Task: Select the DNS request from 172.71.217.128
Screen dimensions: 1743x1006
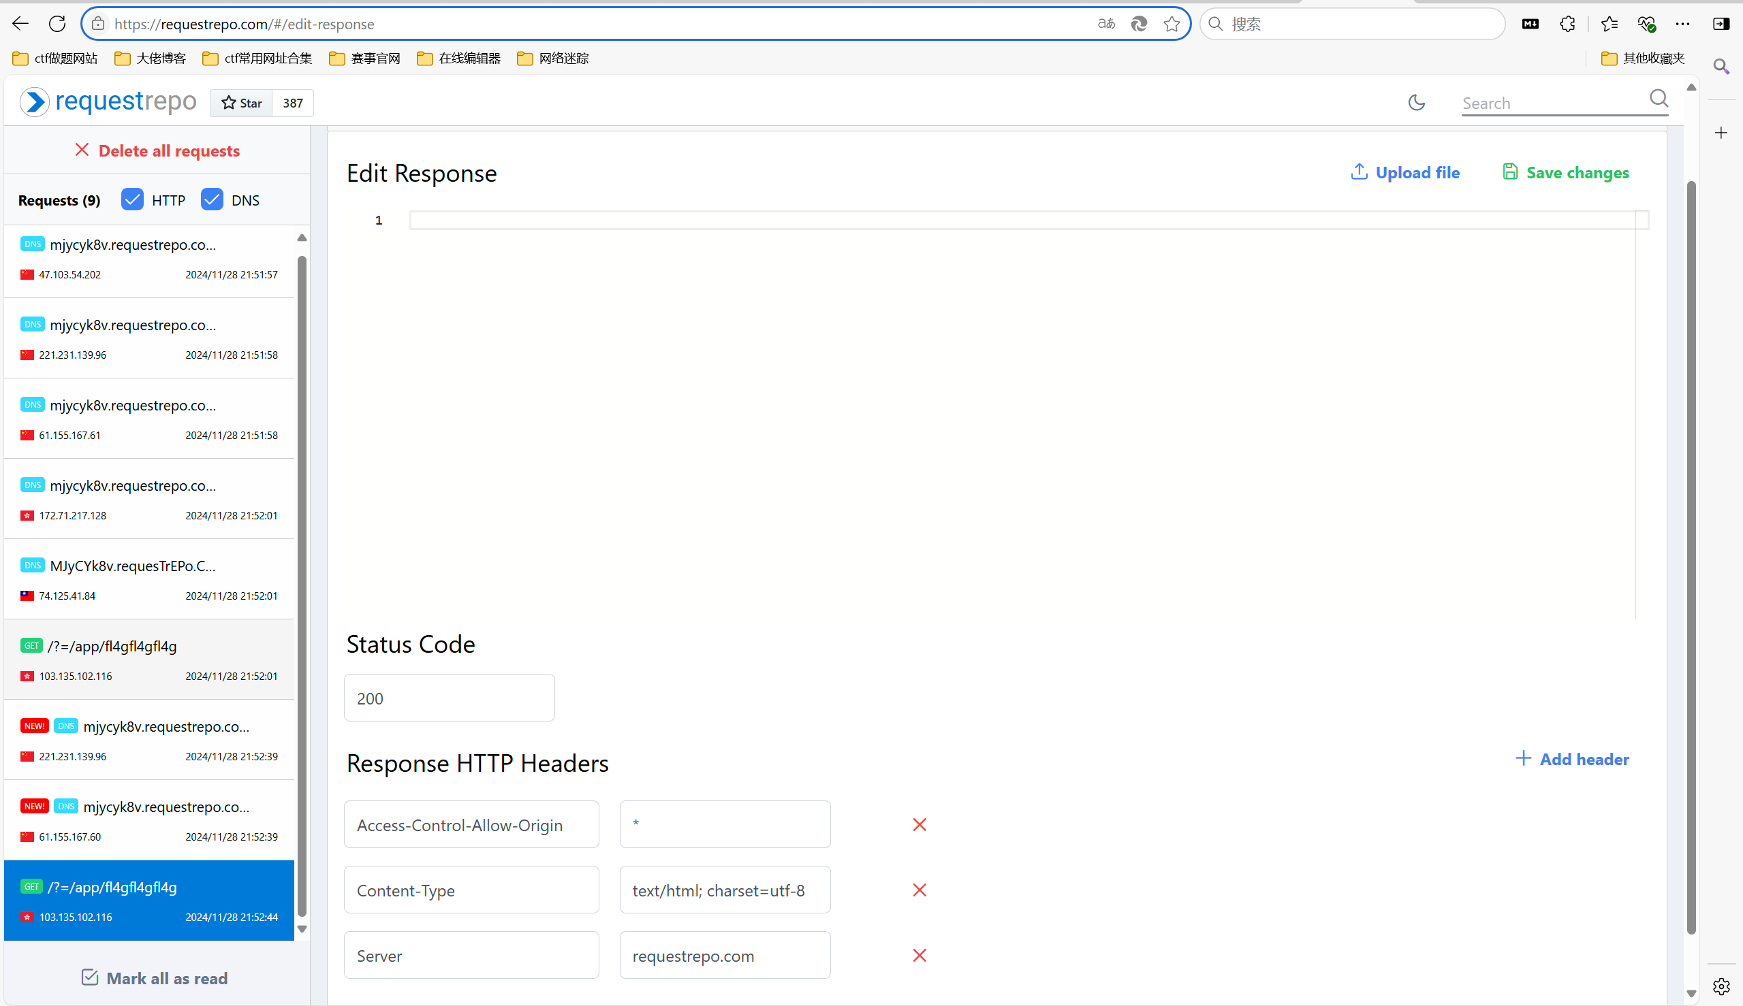Action: tap(149, 499)
